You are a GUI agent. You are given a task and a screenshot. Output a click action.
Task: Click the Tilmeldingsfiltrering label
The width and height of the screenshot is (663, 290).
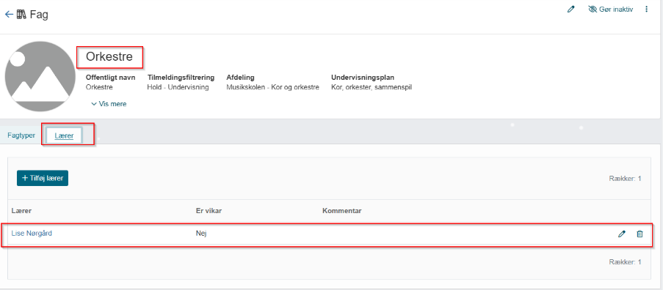tap(181, 78)
